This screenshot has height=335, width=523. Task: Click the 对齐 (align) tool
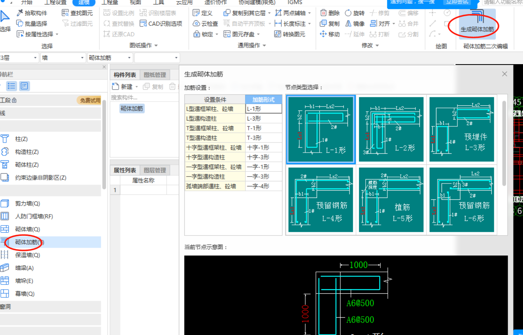(x=382, y=24)
